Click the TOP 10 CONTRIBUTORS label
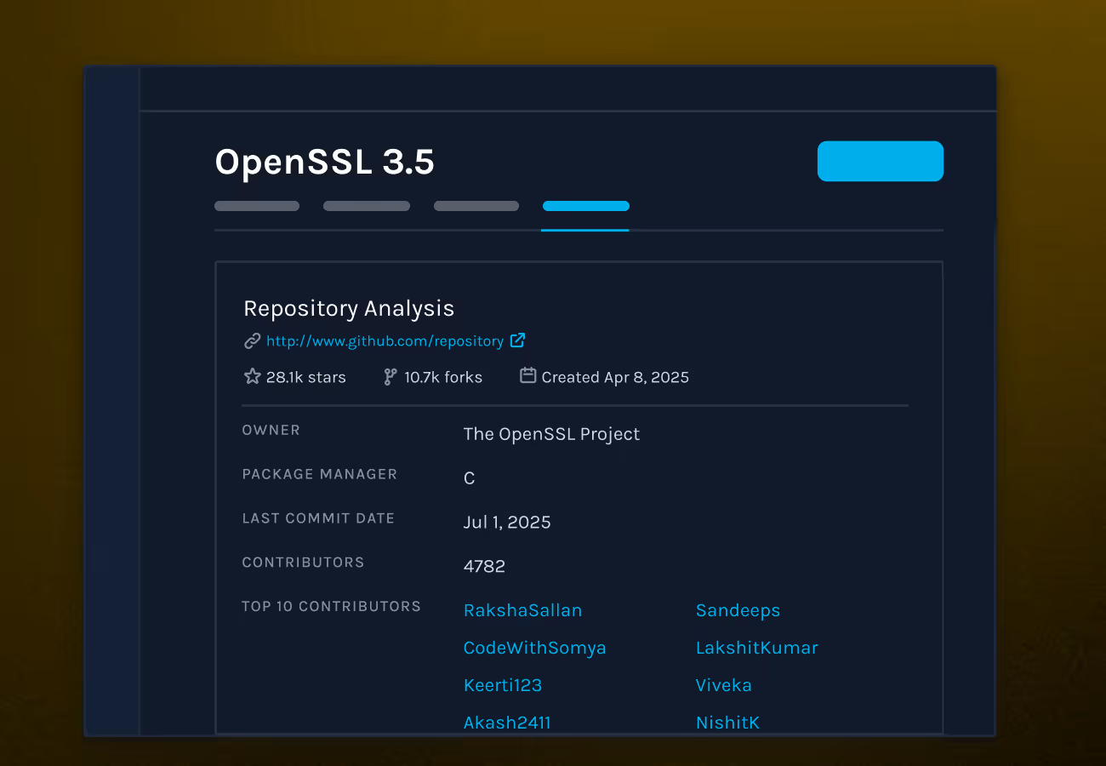This screenshot has height=766, width=1106. coord(331,607)
